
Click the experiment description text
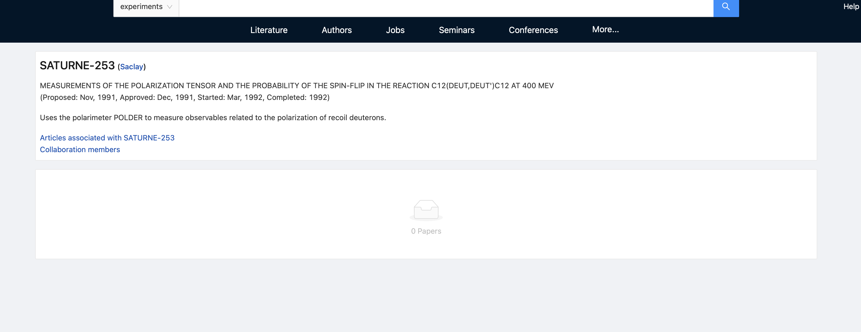coord(213,118)
